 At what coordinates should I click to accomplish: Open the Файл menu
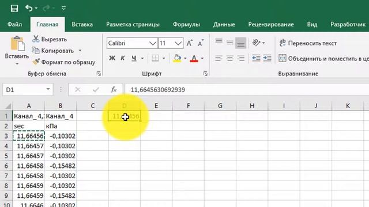[14, 24]
